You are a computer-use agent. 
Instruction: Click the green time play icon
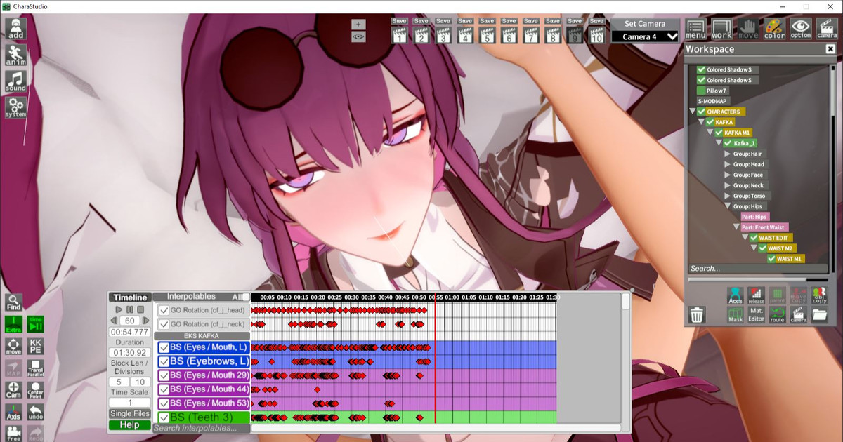[36, 324]
